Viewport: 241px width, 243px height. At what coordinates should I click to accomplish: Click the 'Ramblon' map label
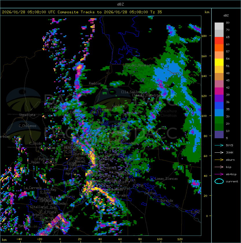(95, 83)
